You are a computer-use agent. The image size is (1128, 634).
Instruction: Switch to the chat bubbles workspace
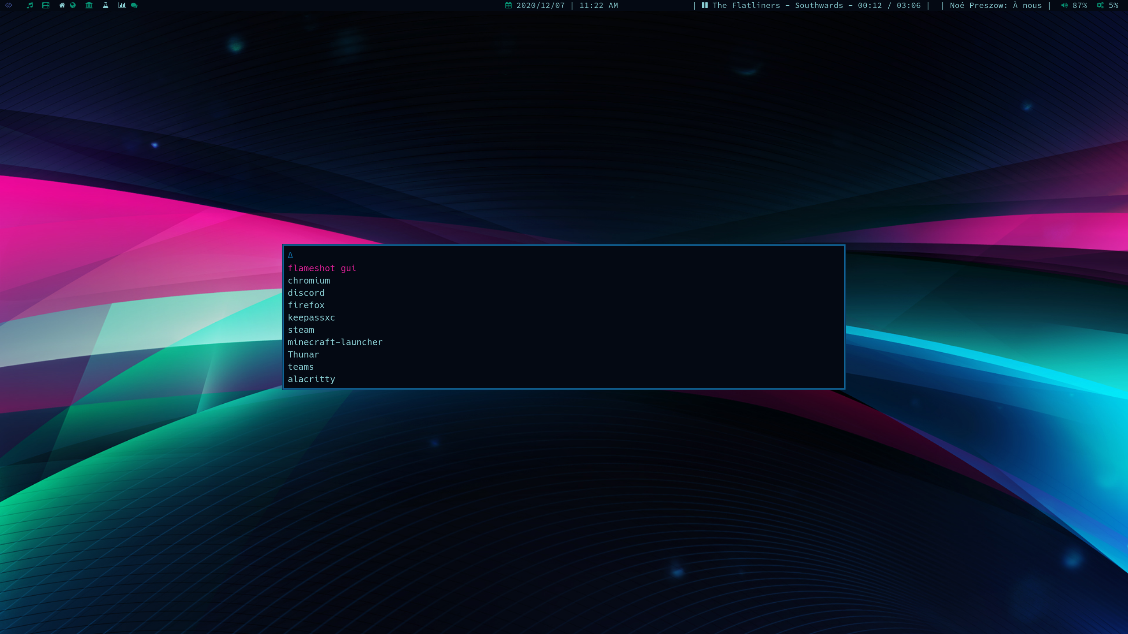coord(134,5)
